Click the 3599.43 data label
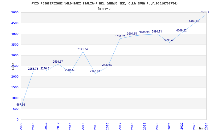This screenshot has height=131, width=209. 169,40
